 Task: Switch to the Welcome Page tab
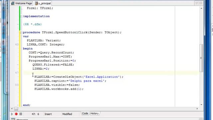pyautogui.click(x=22, y=3)
